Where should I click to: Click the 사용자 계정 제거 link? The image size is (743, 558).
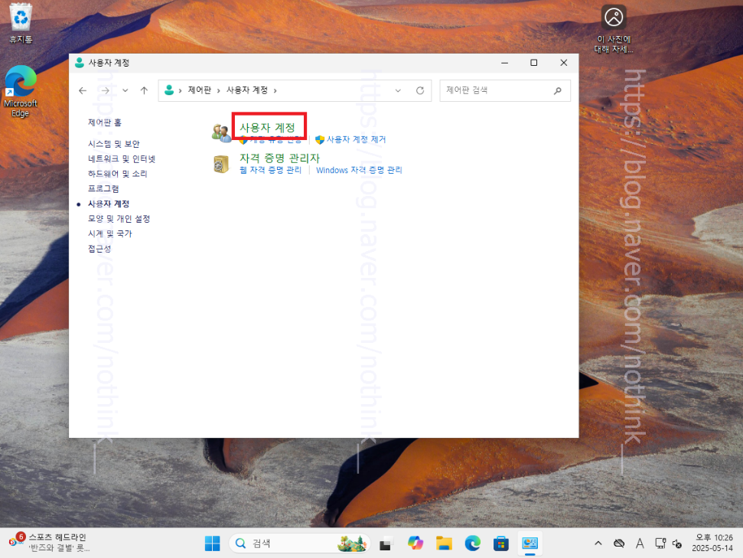click(356, 139)
